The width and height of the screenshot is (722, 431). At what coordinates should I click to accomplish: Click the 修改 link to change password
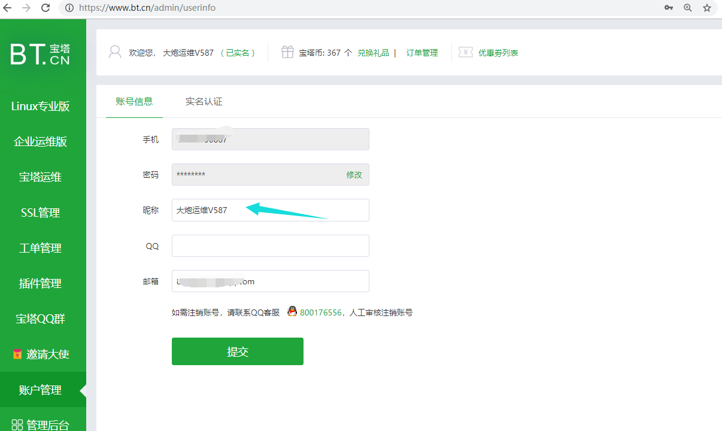pyautogui.click(x=354, y=174)
